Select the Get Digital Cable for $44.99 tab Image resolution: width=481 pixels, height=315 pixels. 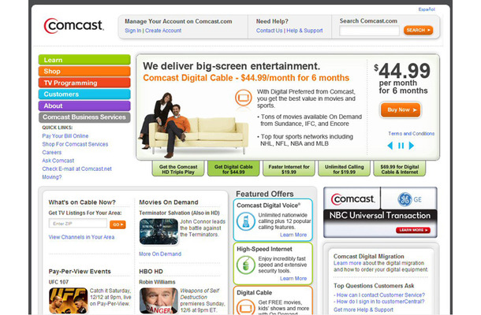233,169
